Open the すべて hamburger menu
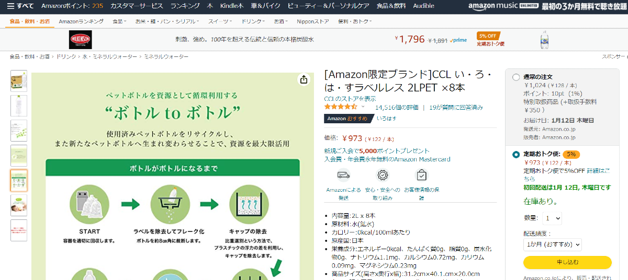This screenshot has height=280, width=628. coord(20,6)
